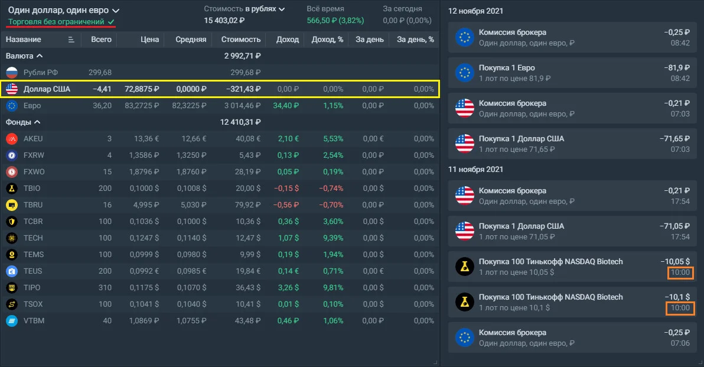Viewport: 704px width, 367px height.
Task: Click the TBRU fund icon
Action: pyautogui.click(x=12, y=205)
